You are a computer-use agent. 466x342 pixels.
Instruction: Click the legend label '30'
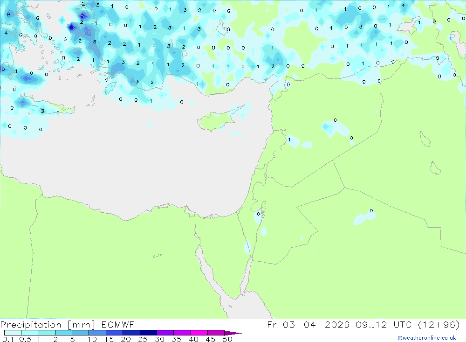click(x=160, y=339)
